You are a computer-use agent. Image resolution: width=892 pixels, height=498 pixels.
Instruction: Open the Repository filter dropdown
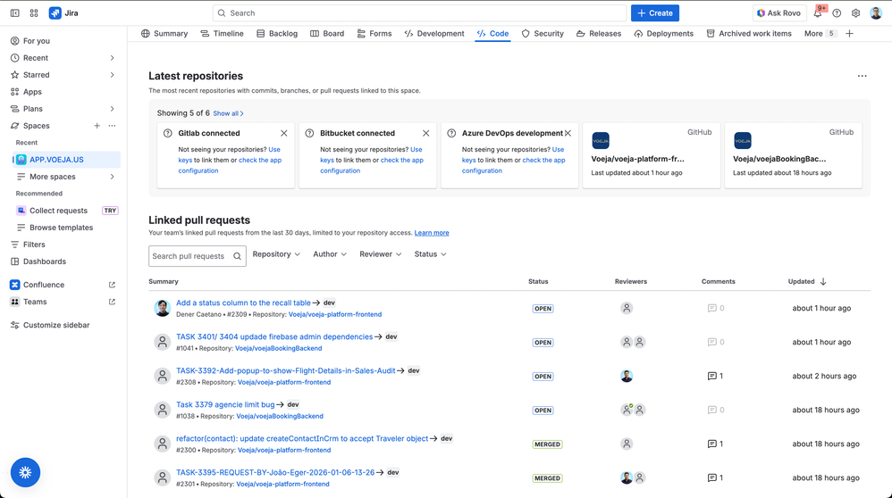tap(276, 254)
